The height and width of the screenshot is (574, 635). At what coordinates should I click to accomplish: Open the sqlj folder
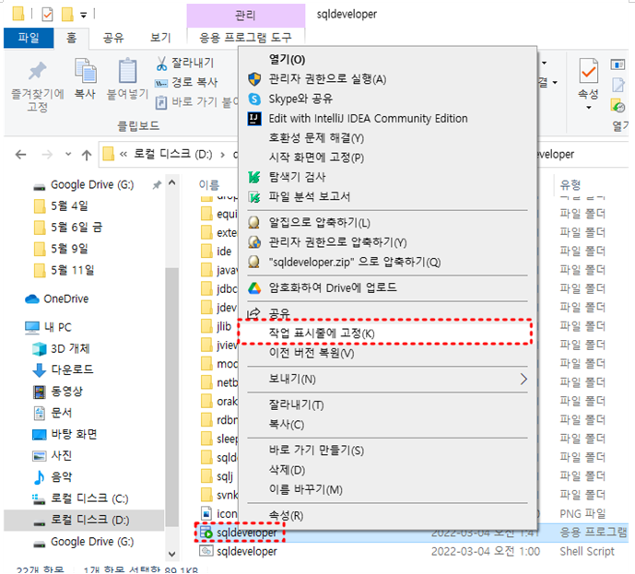pyautogui.click(x=218, y=477)
